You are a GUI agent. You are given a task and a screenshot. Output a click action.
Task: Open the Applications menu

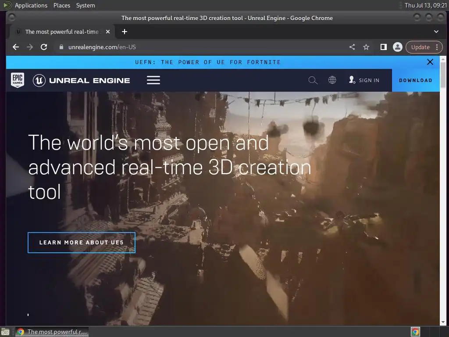click(x=31, y=5)
